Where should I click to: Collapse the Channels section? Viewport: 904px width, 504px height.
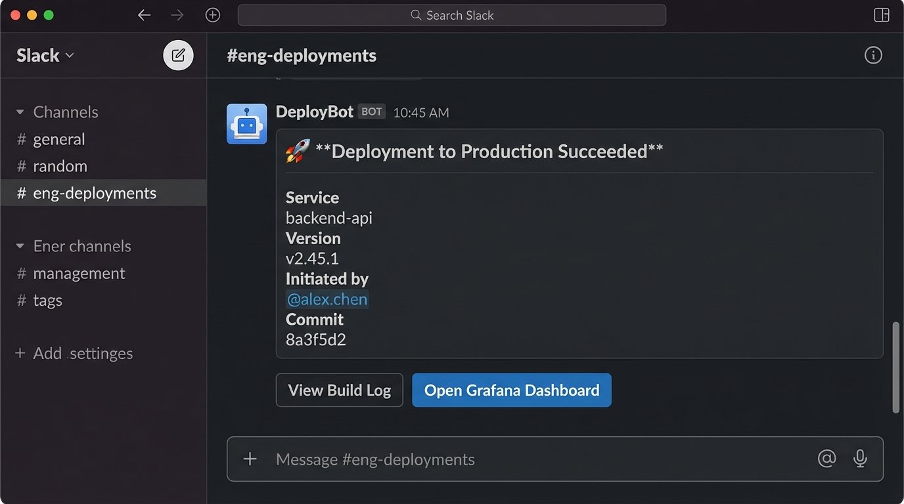tap(19, 112)
